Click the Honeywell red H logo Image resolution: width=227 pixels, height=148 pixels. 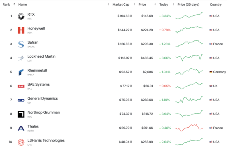[21, 30]
